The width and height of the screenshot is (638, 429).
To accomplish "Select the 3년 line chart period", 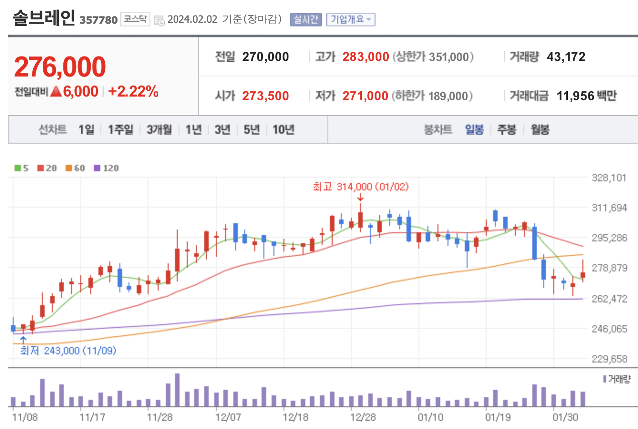I will coord(222,130).
